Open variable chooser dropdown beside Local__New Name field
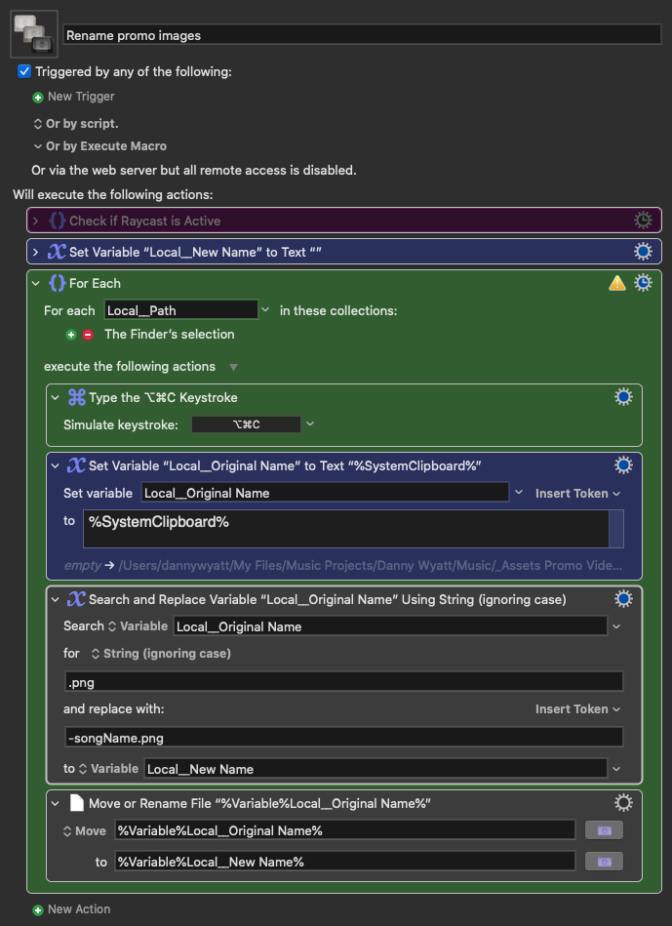This screenshot has width=672, height=926. pyautogui.click(x=616, y=768)
